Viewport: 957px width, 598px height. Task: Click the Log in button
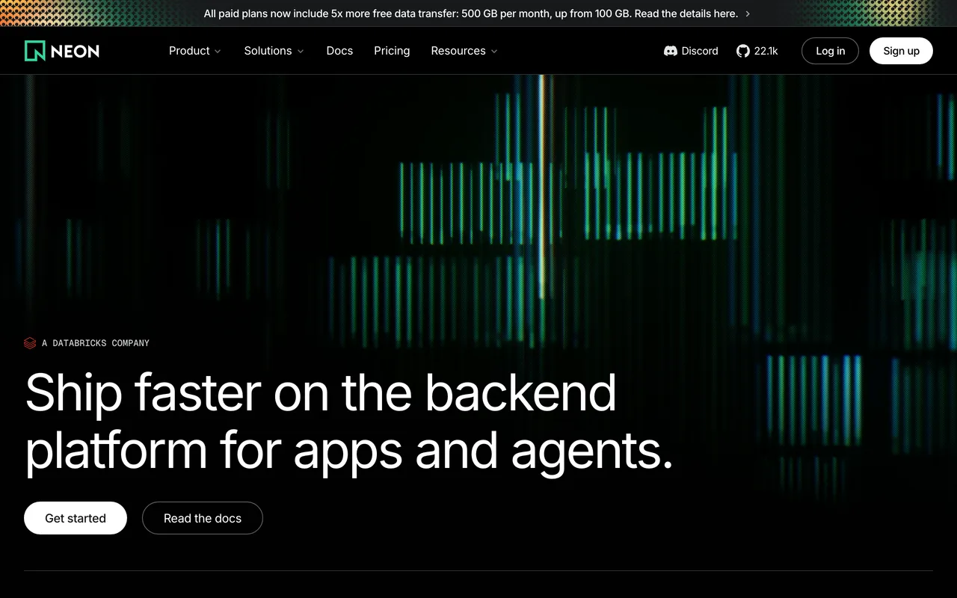click(830, 51)
